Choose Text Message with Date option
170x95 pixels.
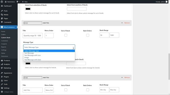[49, 60]
